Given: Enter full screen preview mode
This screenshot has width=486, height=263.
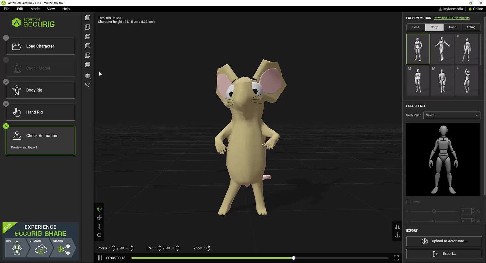Looking at the screenshot, I should [396, 258].
